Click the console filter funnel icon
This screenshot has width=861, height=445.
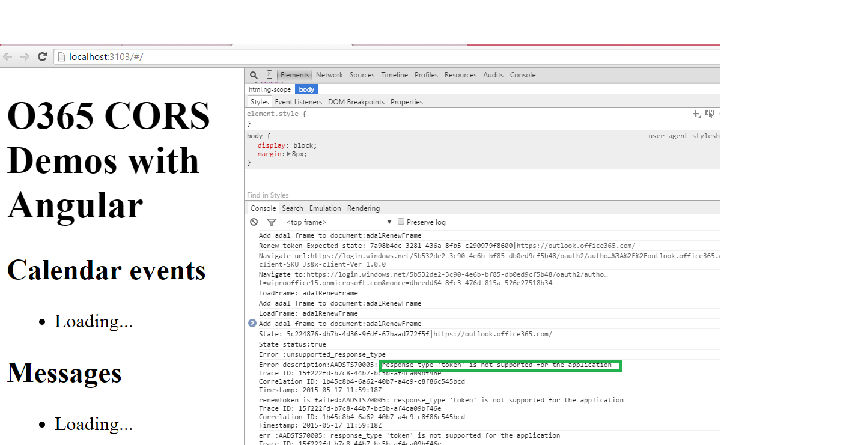coord(272,222)
